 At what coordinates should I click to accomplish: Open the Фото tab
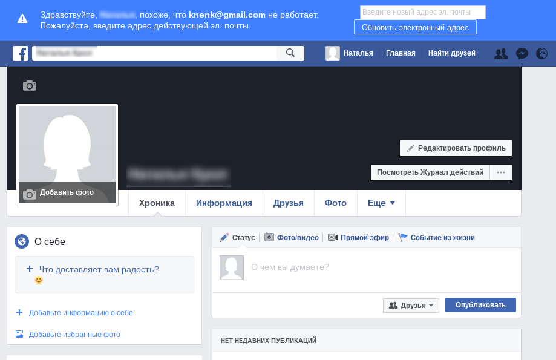coord(336,203)
